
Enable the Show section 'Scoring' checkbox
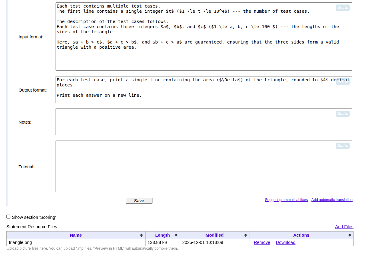pyautogui.click(x=8, y=217)
